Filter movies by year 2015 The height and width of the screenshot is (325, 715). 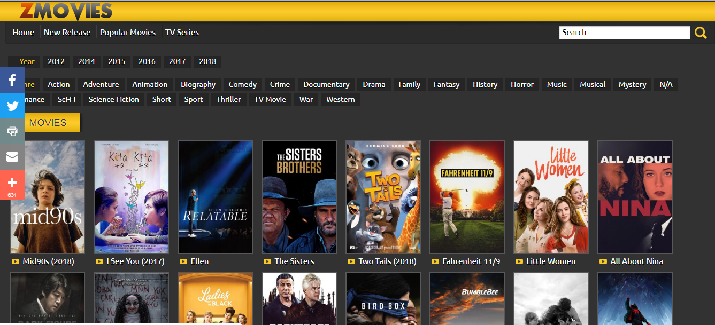click(117, 61)
